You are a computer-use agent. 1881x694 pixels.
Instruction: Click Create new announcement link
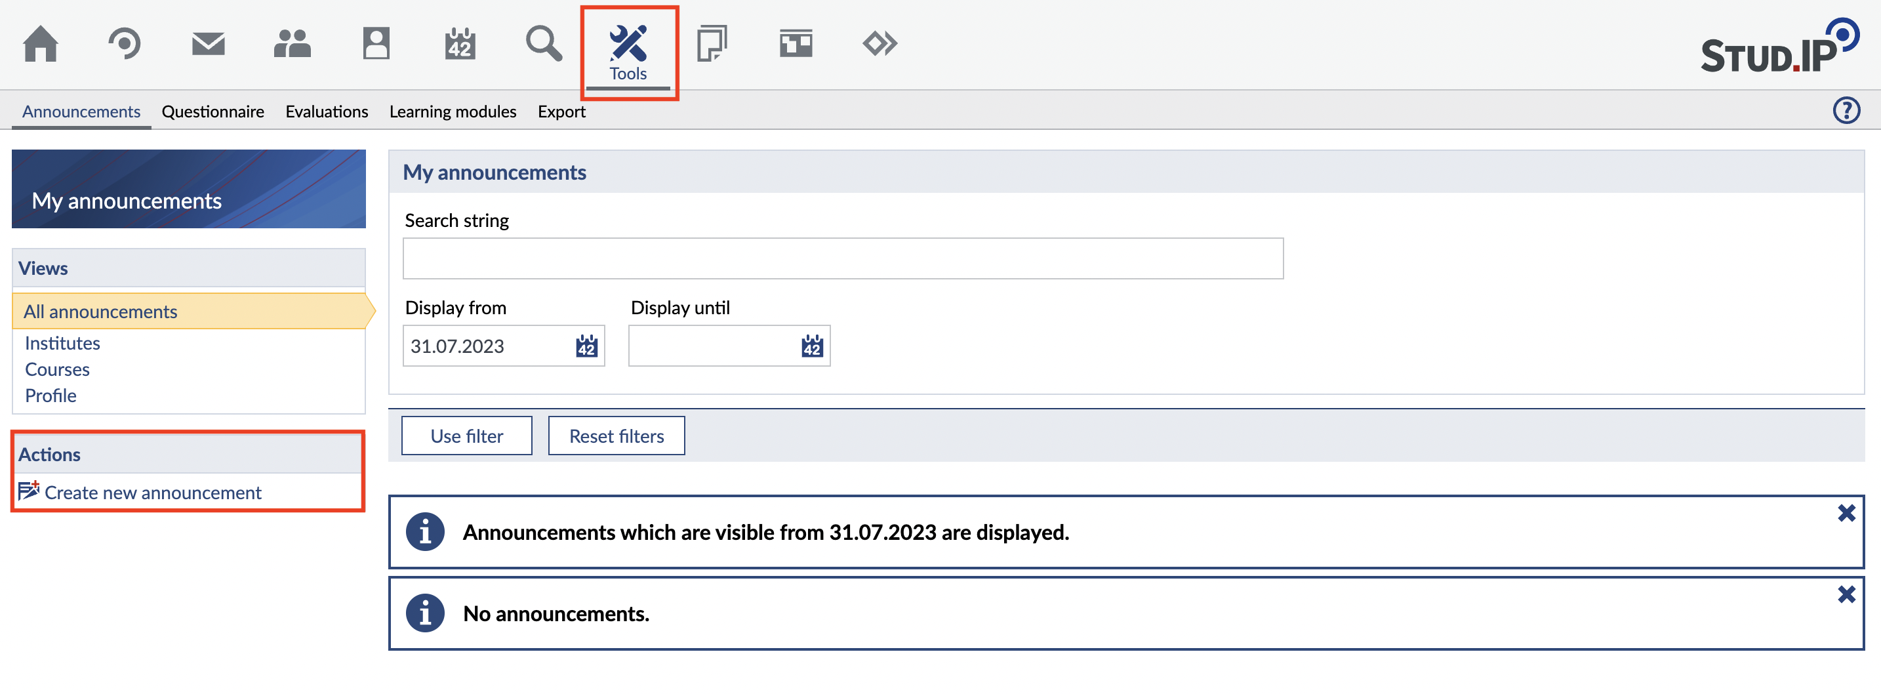click(x=153, y=493)
